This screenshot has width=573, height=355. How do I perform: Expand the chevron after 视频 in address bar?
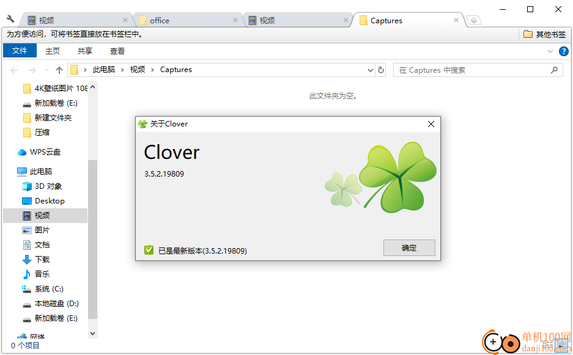pyautogui.click(x=152, y=70)
